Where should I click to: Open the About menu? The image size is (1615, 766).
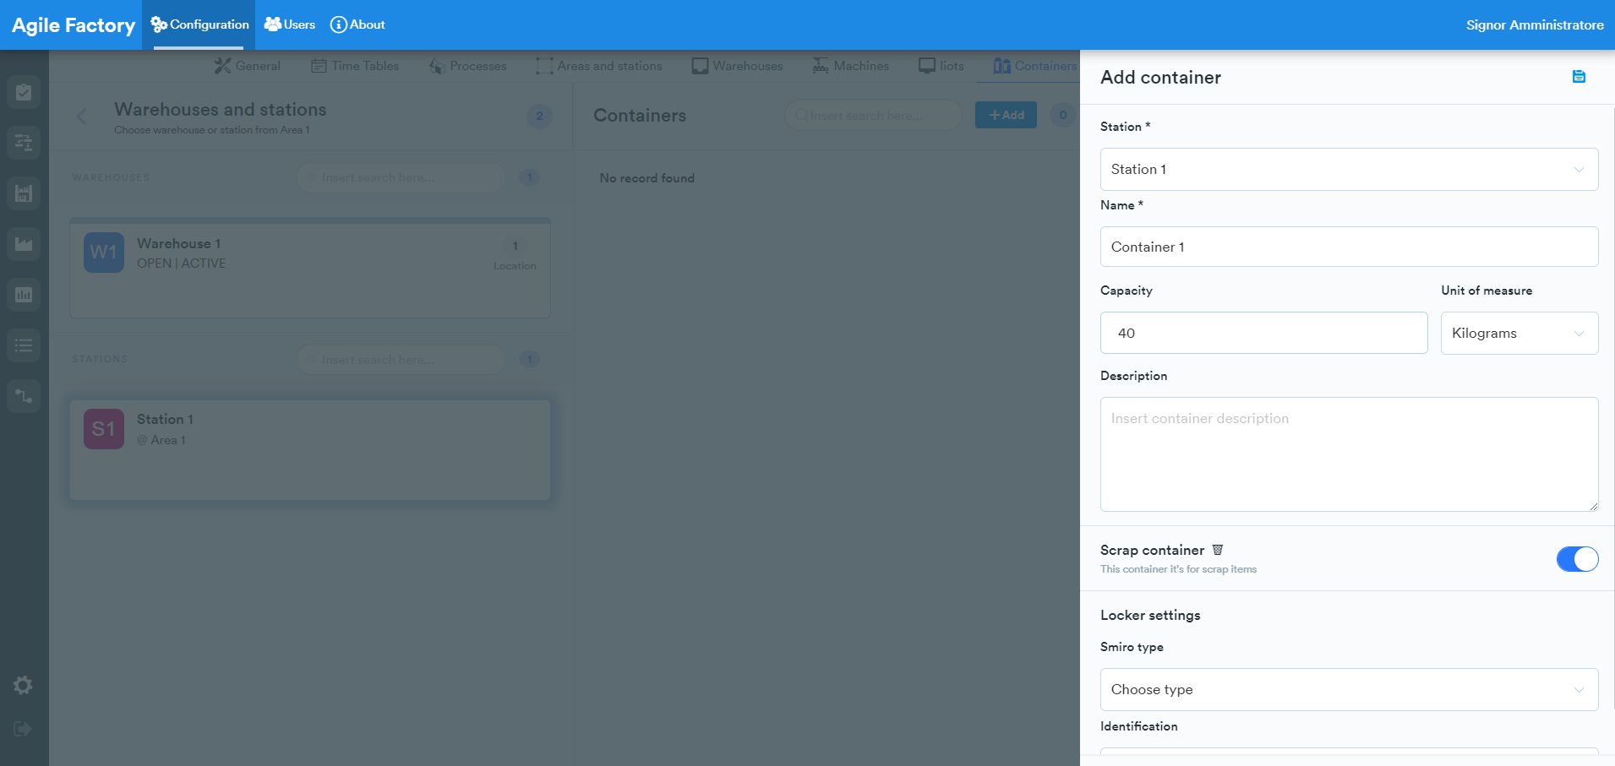point(357,24)
